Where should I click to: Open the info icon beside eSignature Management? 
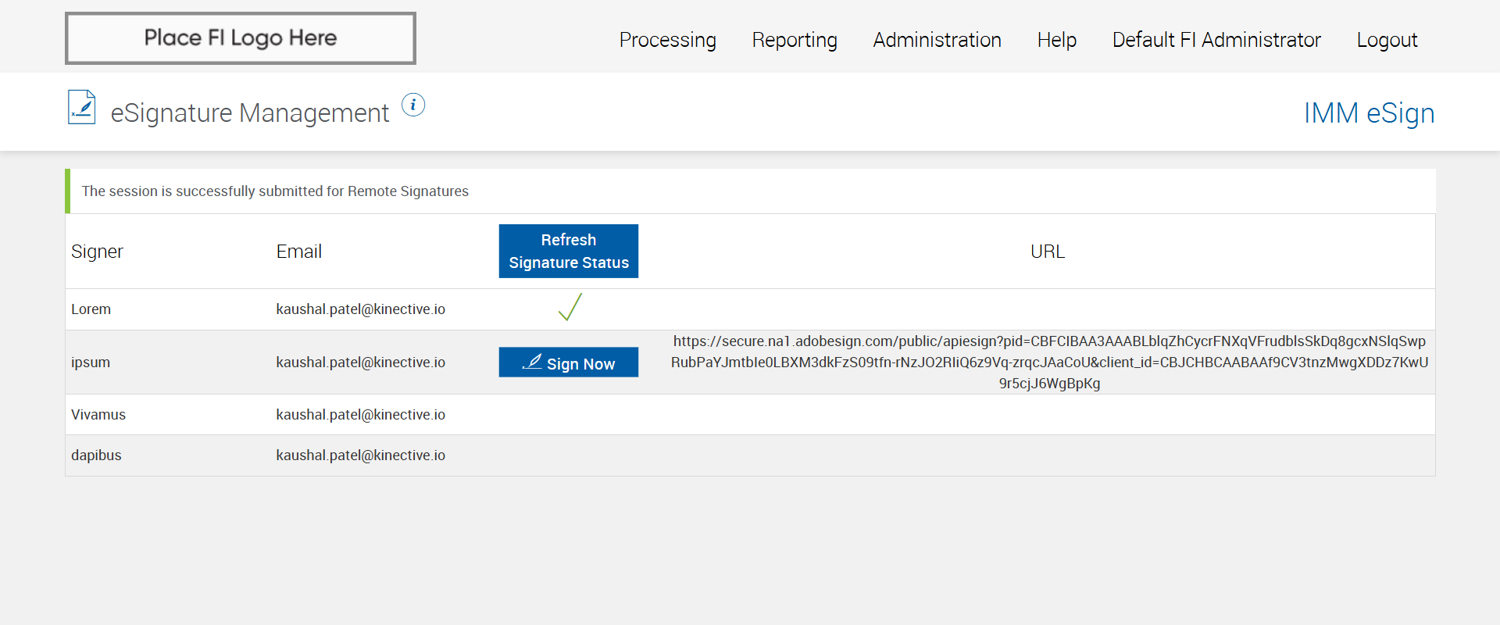[x=413, y=105]
